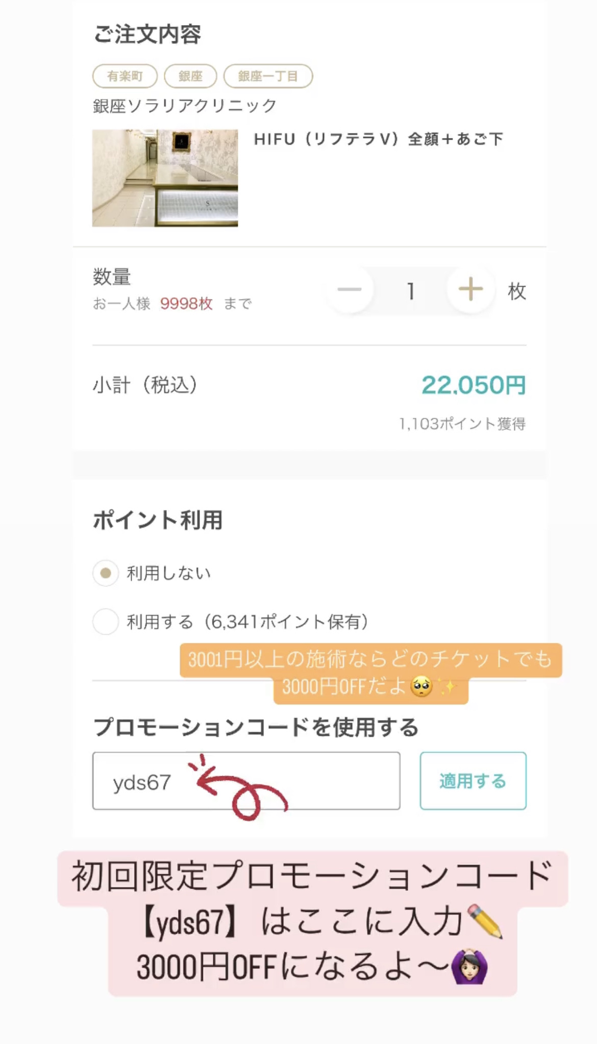The image size is (597, 1044).
Task: Click the ご注文内容 section heading
Action: (147, 35)
